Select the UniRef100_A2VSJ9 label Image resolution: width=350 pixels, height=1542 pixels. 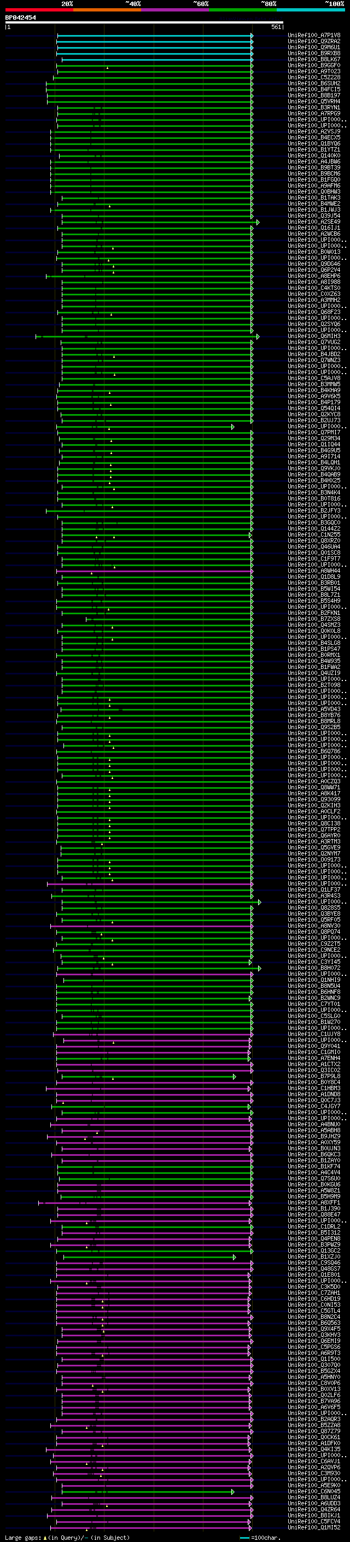(x=314, y=132)
